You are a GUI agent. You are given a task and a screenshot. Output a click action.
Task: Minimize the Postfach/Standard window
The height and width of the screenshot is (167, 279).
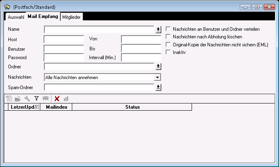click(245, 7)
